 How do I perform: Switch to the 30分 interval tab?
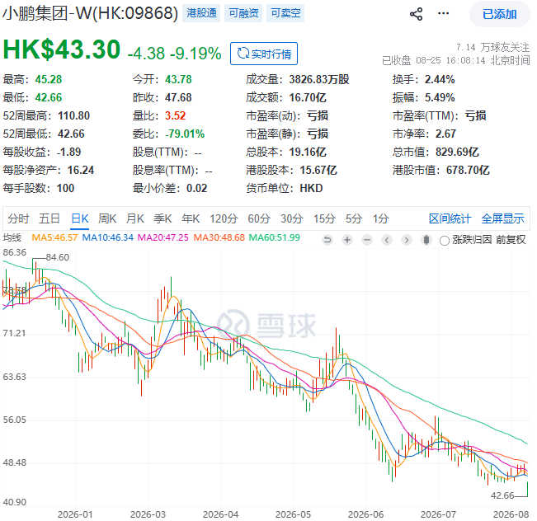pos(292,218)
